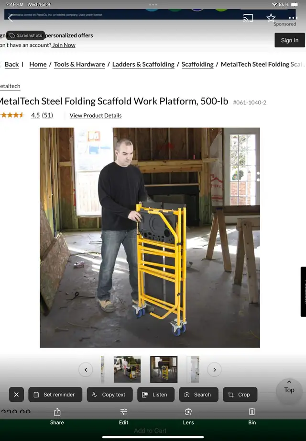Viewport: 306px width, 441px height.
Task: Show next product image thumbnail arrow
Action: [215, 370]
